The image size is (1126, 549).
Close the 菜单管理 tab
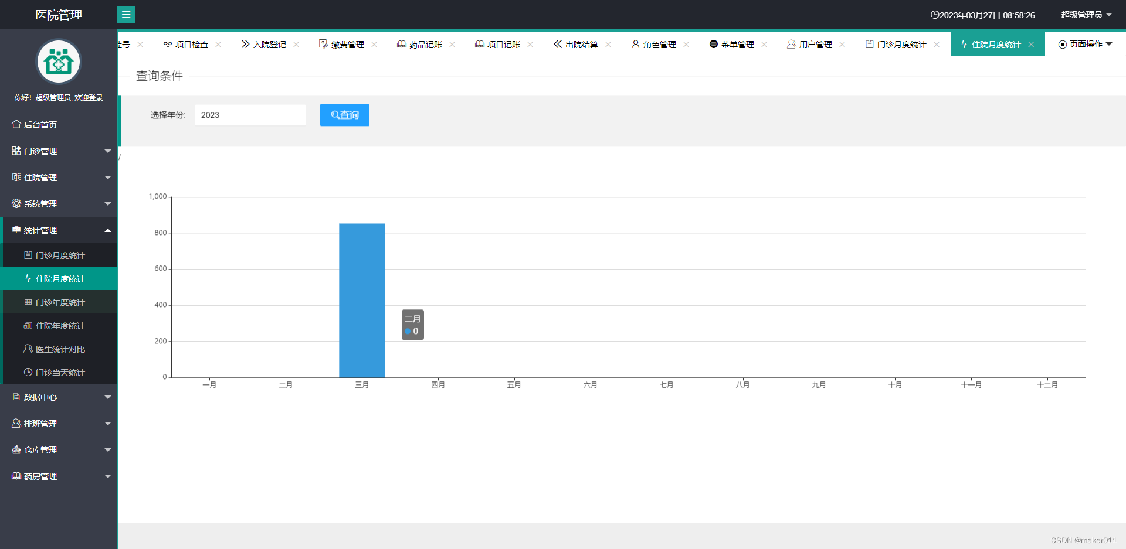pos(764,44)
